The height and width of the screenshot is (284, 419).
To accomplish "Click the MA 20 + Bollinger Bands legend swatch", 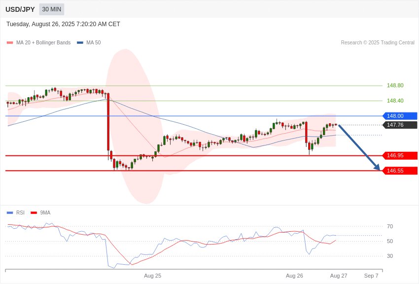I will pos(10,43).
